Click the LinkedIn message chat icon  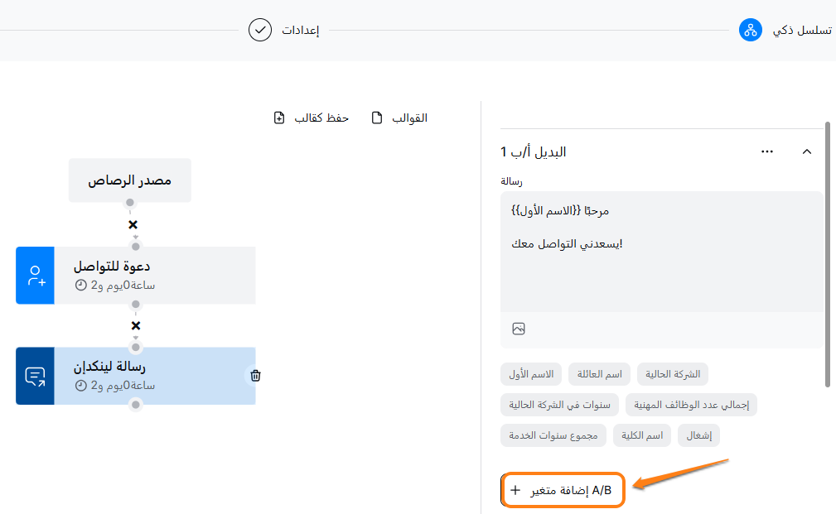point(35,377)
